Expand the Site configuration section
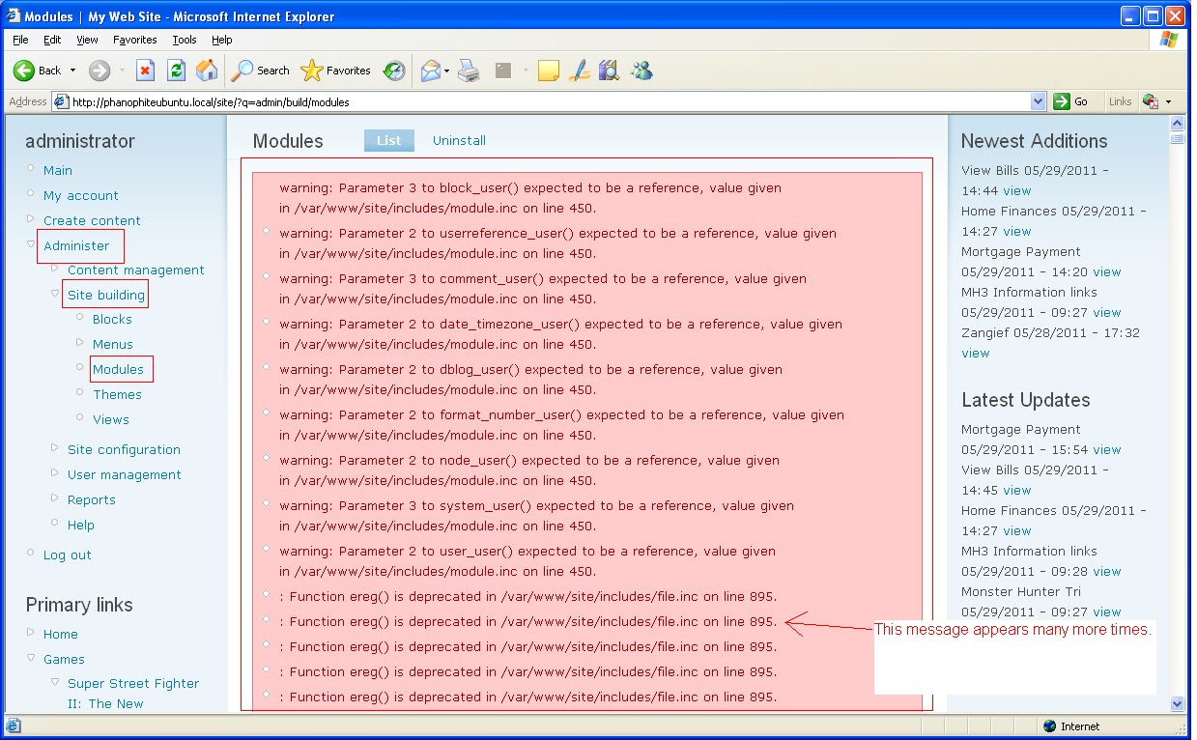Viewport: 1197px width, 740px height. point(55,449)
